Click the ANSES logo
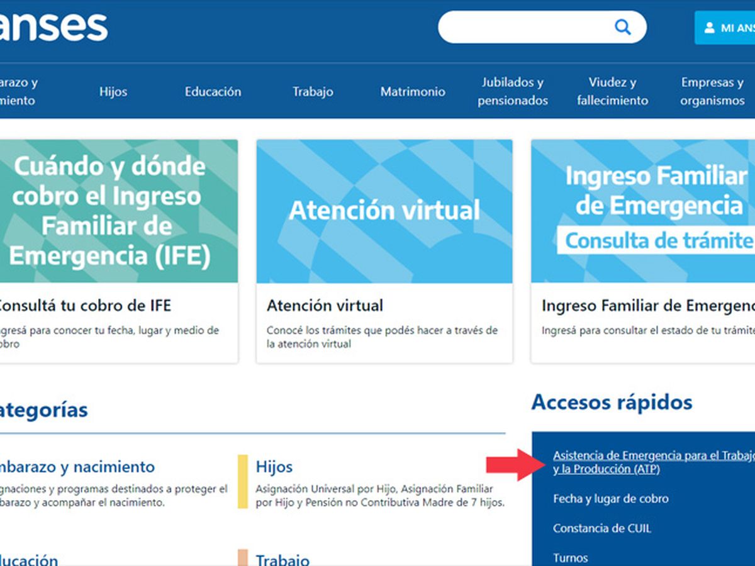This screenshot has width=755, height=566. point(53,26)
